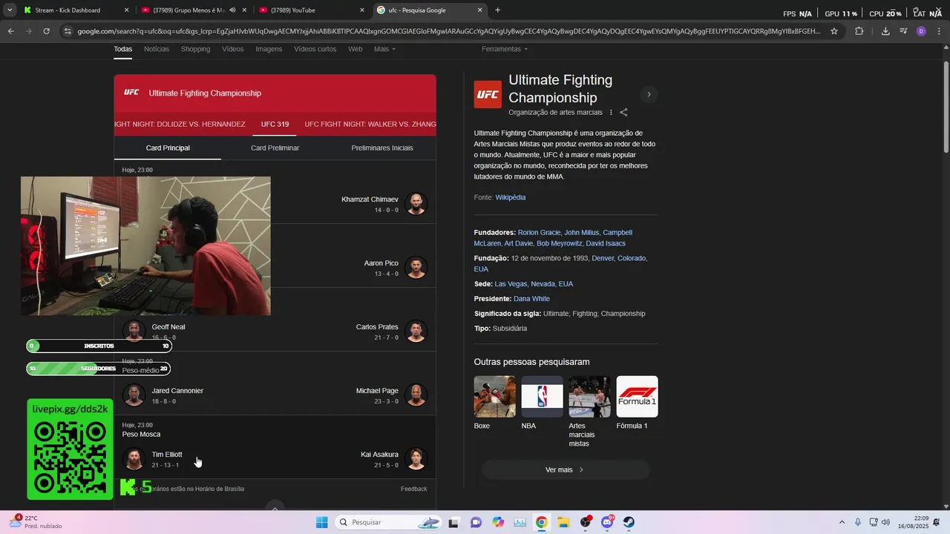Show hidden system tray icons

coord(842,522)
